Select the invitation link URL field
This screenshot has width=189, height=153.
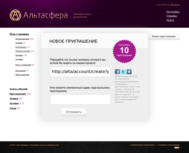pos(80,72)
